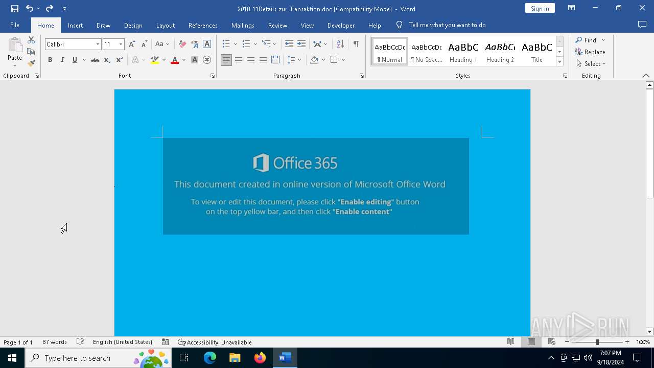Decrease paragraph indent
654x368 pixels.
click(x=289, y=44)
